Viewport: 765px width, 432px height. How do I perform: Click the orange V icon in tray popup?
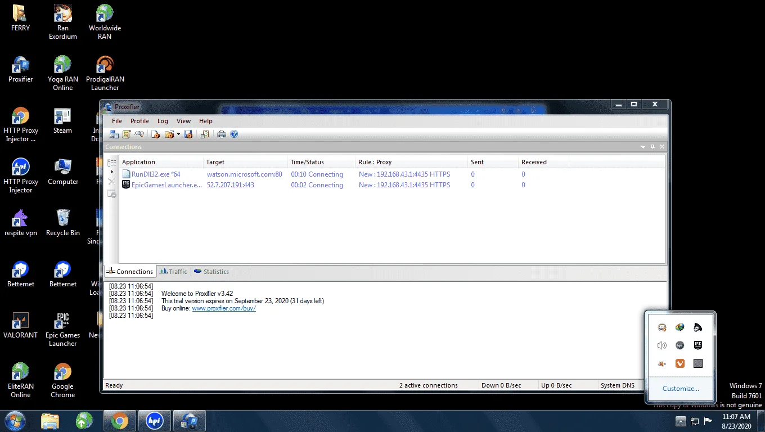[680, 363]
